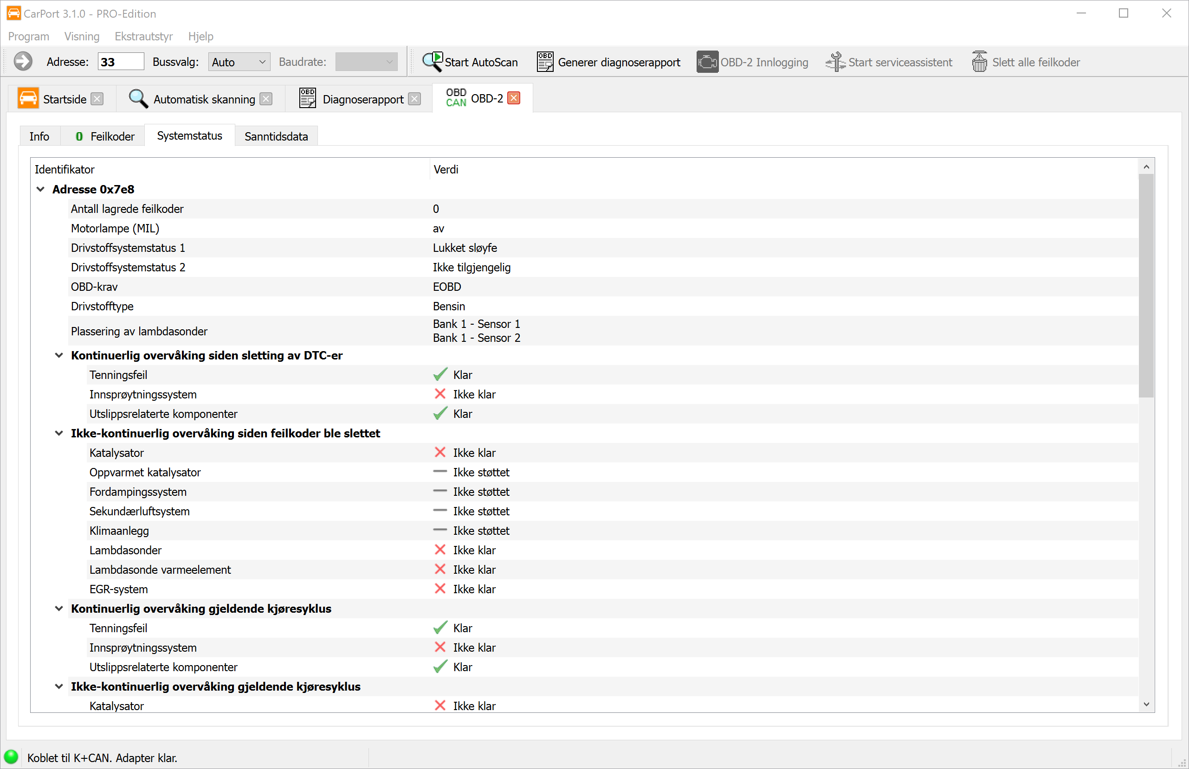Open the Bussvalg Auto dropdown

click(239, 62)
